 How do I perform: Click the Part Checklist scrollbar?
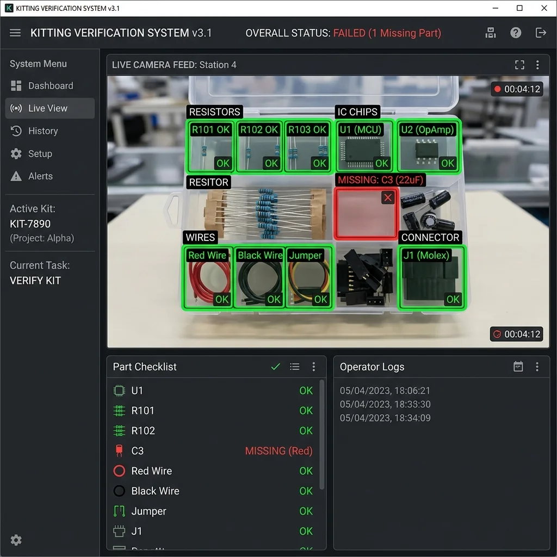point(322,435)
